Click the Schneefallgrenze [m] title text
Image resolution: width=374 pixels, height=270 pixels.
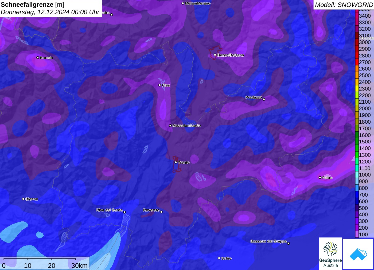[32, 5]
